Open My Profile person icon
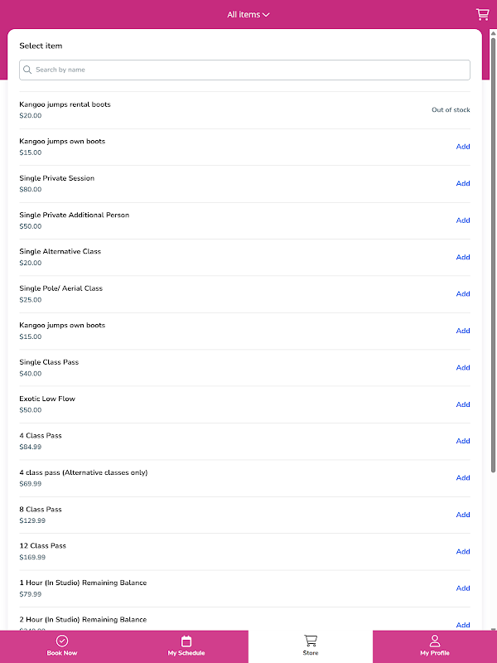Viewport: 497px width, 663px height. tap(435, 641)
